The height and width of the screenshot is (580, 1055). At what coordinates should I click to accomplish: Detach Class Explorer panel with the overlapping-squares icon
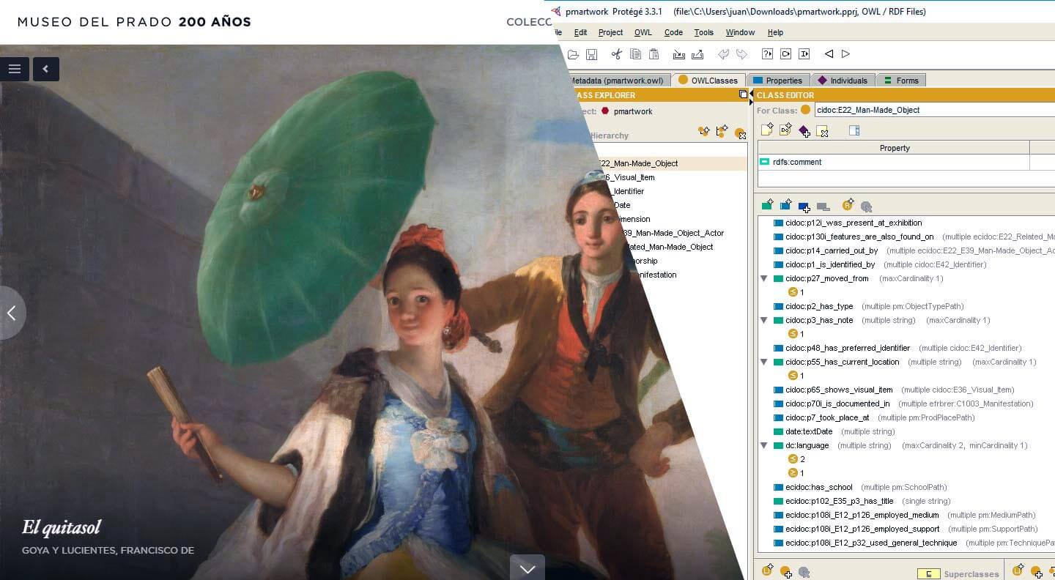coord(743,94)
